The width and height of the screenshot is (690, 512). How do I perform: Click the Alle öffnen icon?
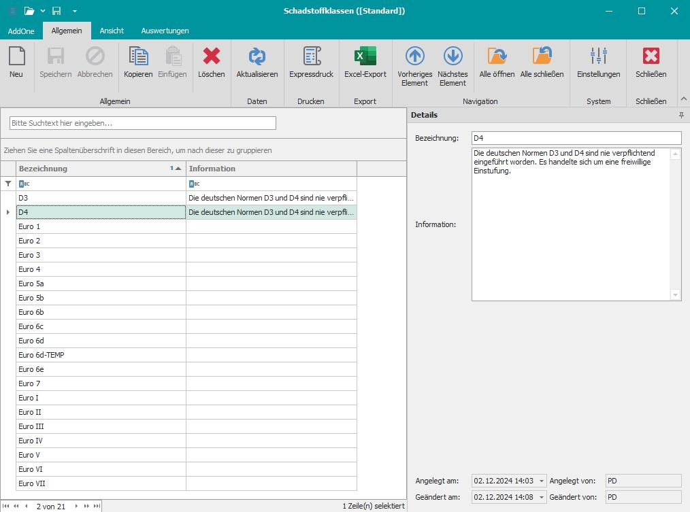click(x=497, y=63)
